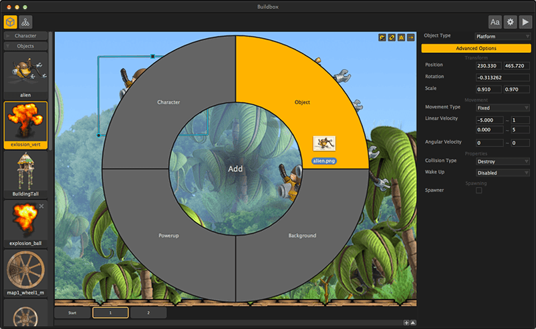Click the Advanced Options button

click(x=476, y=48)
